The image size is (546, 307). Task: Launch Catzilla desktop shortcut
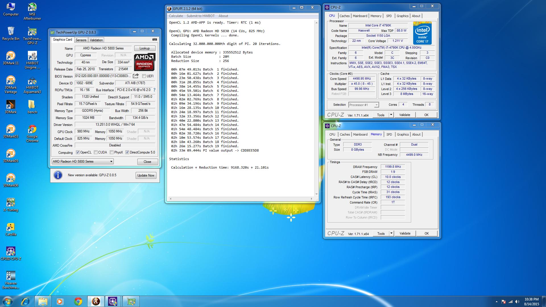click(11, 229)
